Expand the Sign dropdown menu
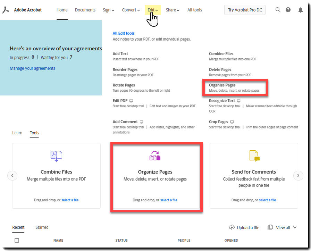 click(x=108, y=10)
